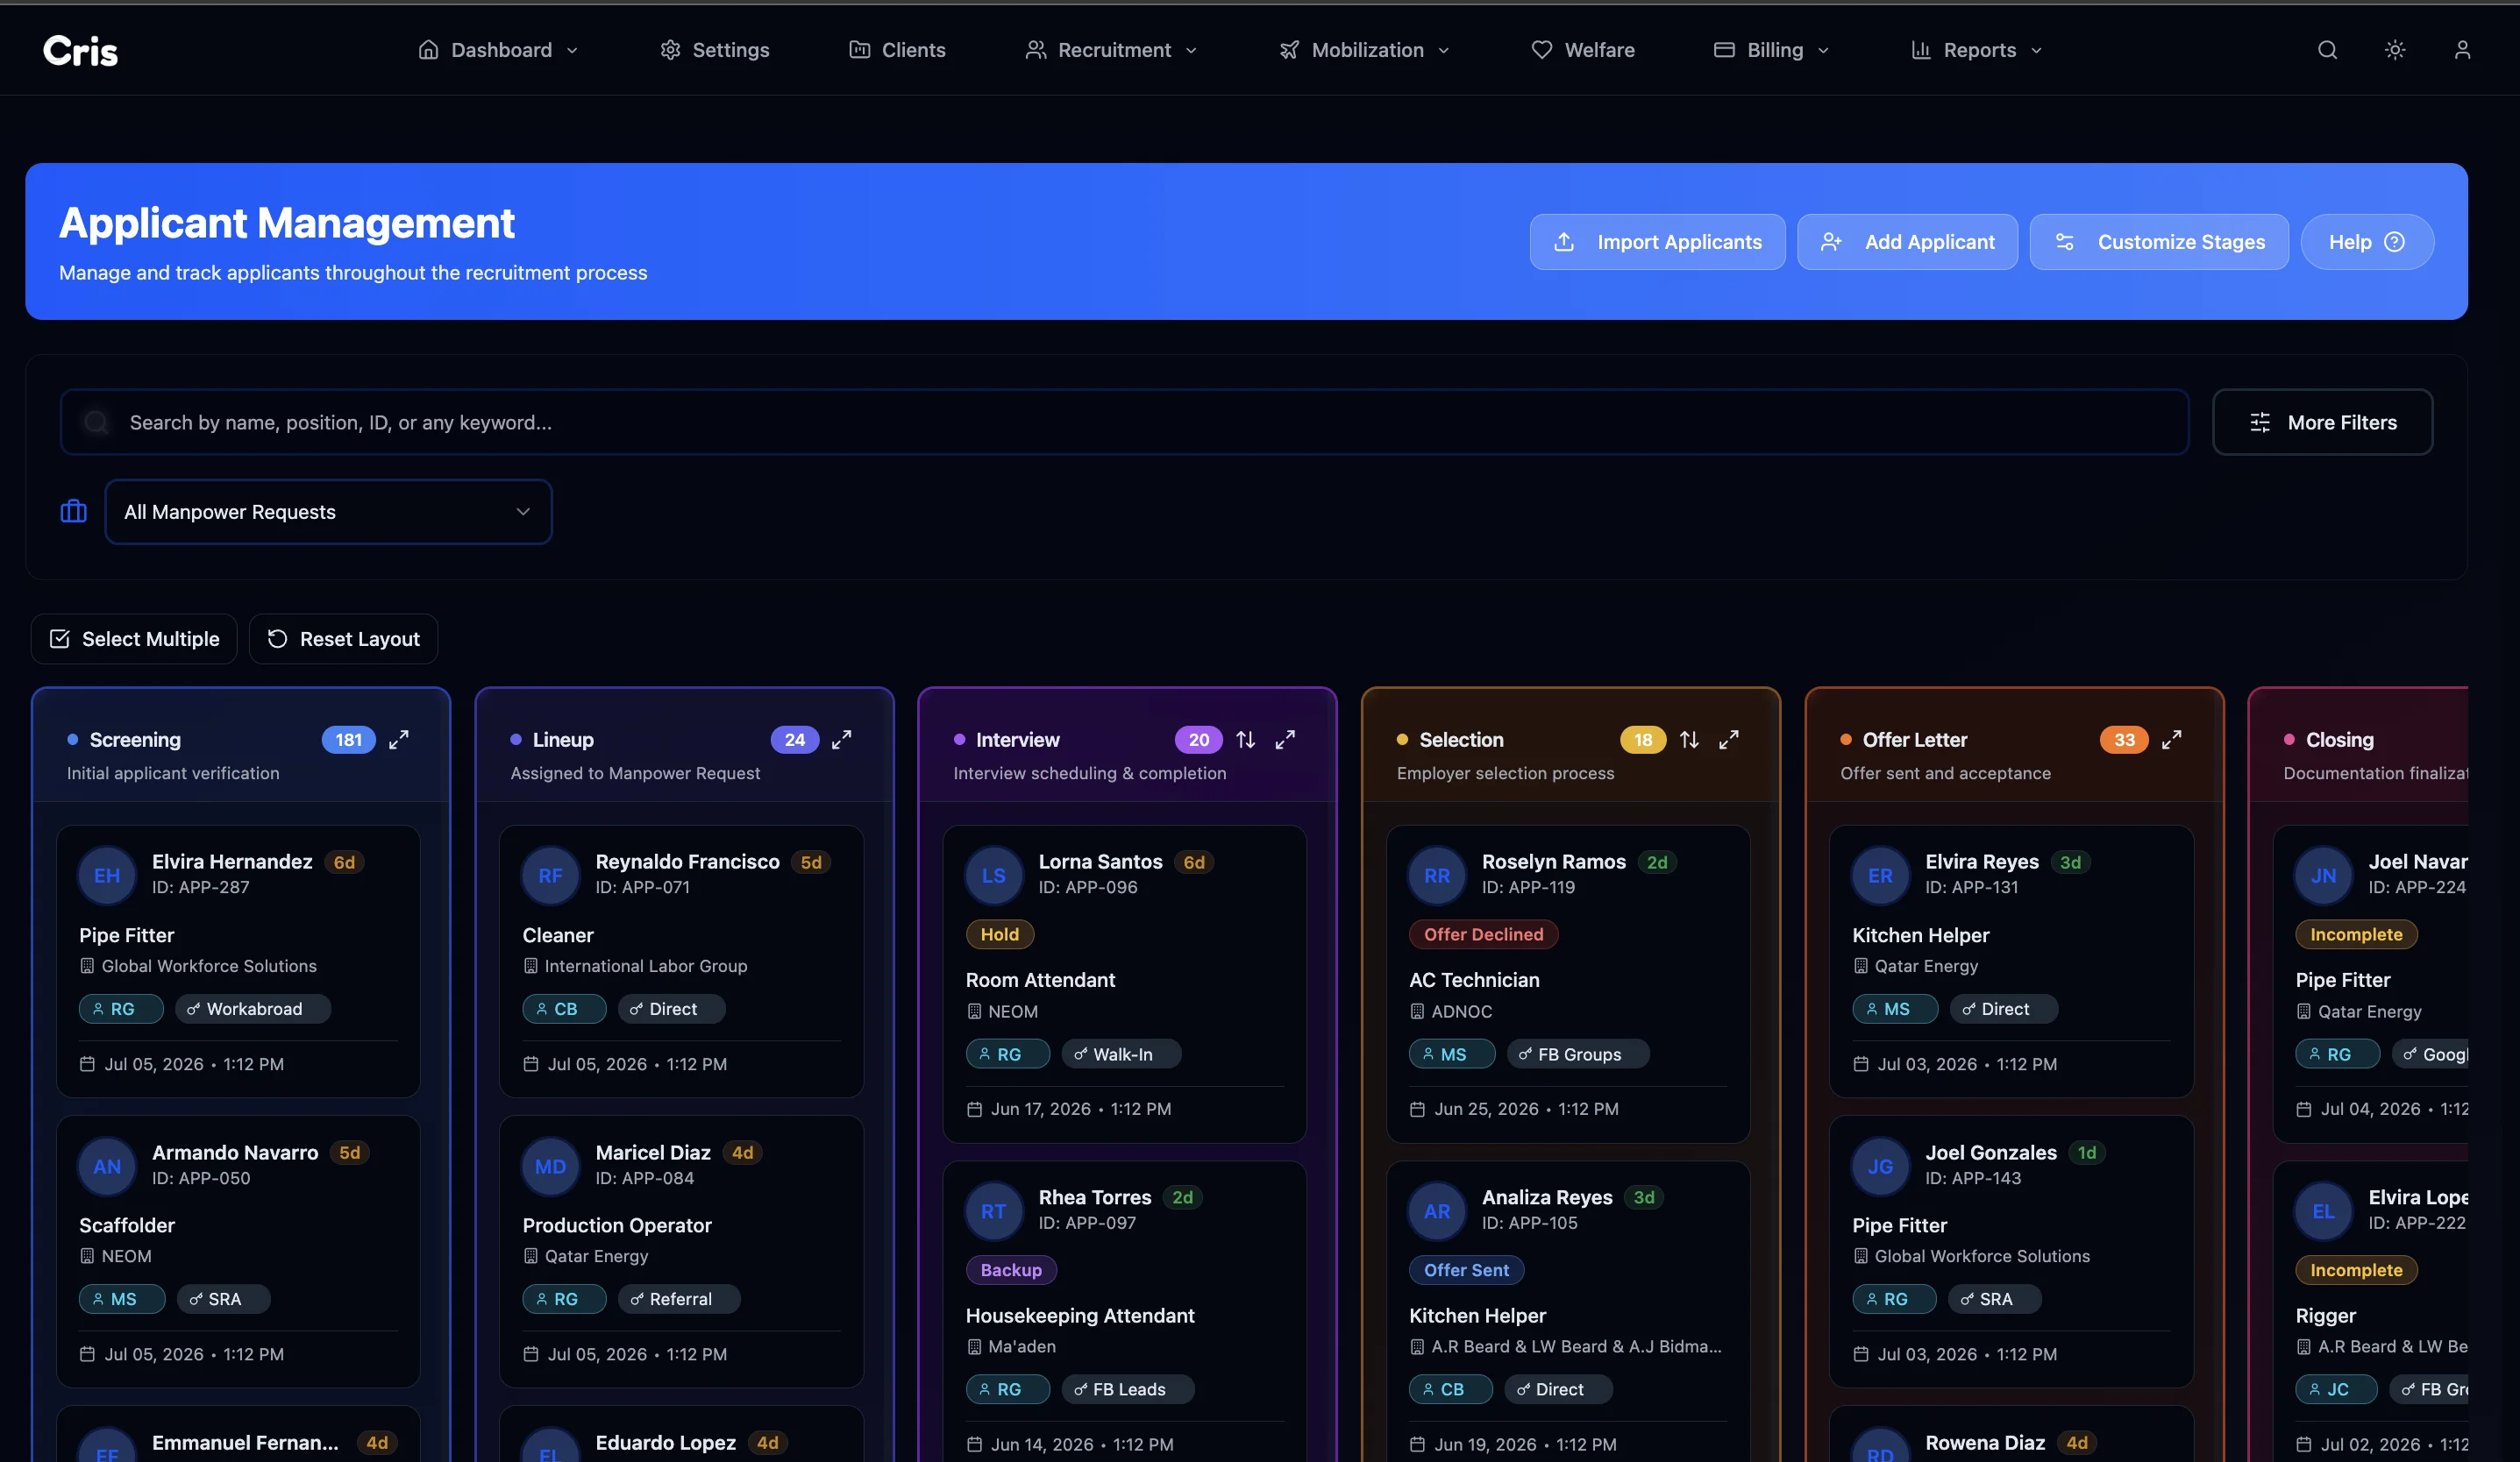Expand the Reports menu

1976,50
